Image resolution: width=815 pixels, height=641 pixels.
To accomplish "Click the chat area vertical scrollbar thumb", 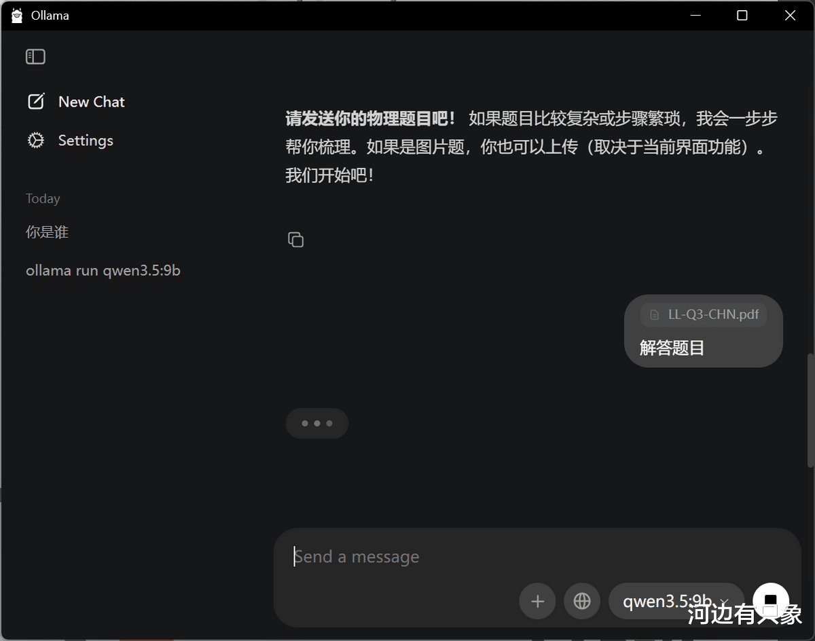I will click(x=810, y=410).
